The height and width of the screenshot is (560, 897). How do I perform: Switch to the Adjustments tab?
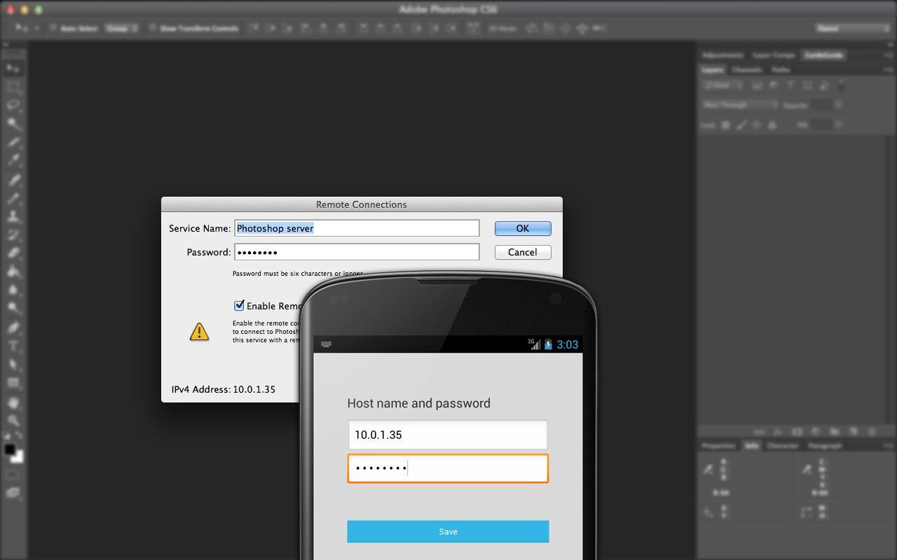[x=722, y=55]
